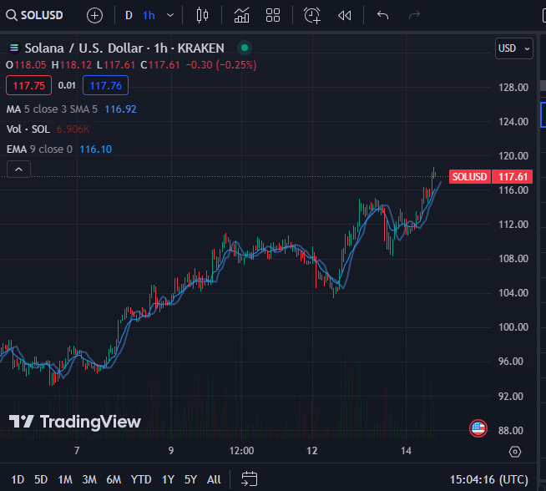Click the SOLUSD 117.61 price label
The width and height of the screenshot is (546, 491).
[491, 176]
